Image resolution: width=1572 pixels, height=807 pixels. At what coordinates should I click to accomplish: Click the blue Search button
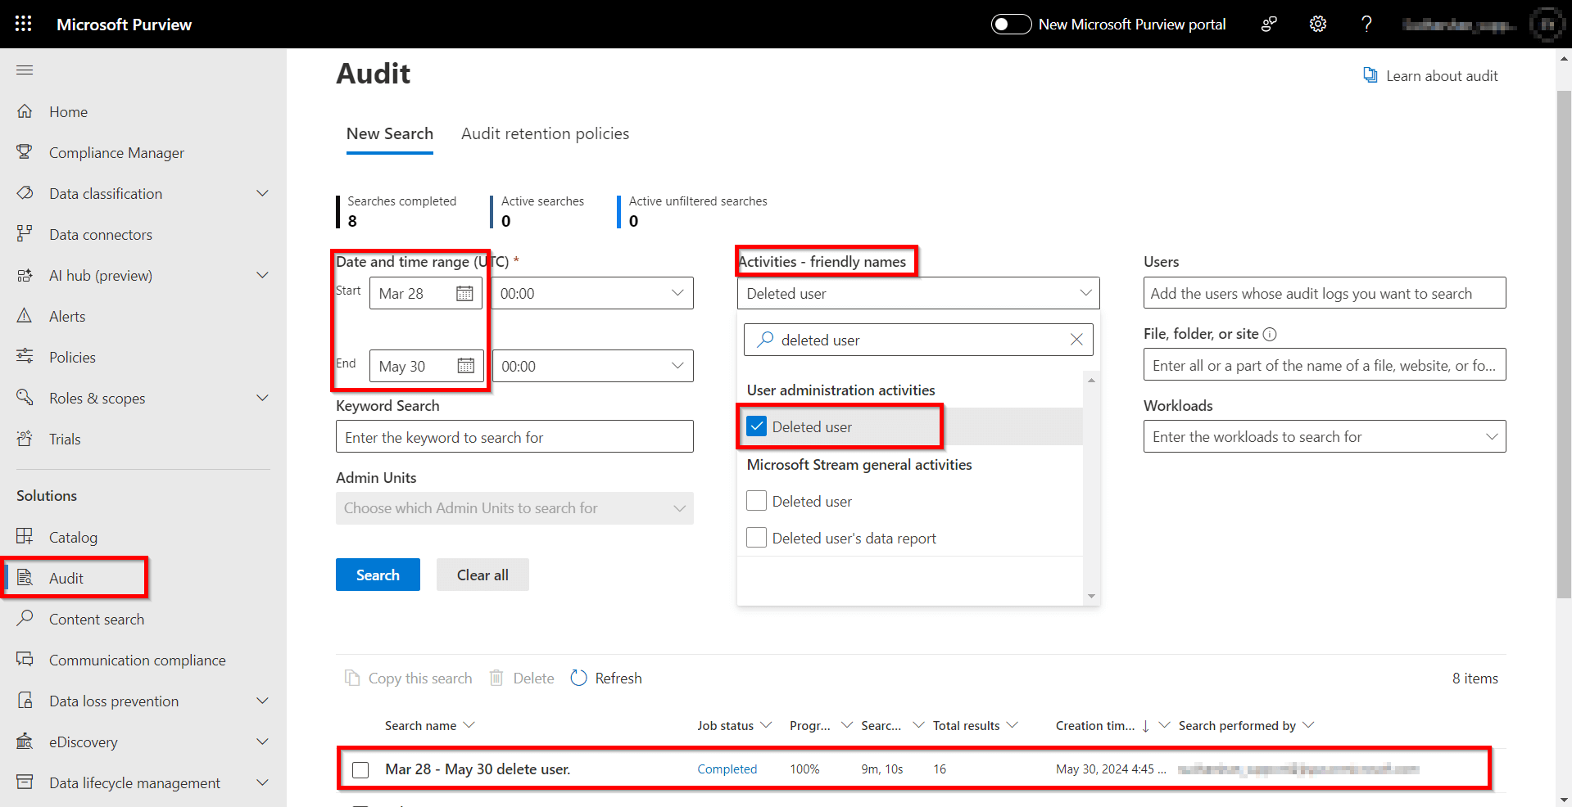pos(378,575)
